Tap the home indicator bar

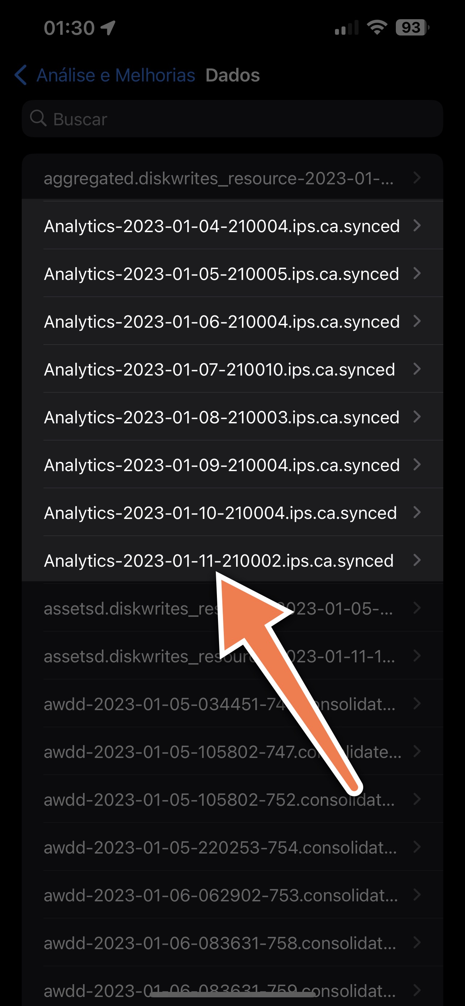(233, 994)
